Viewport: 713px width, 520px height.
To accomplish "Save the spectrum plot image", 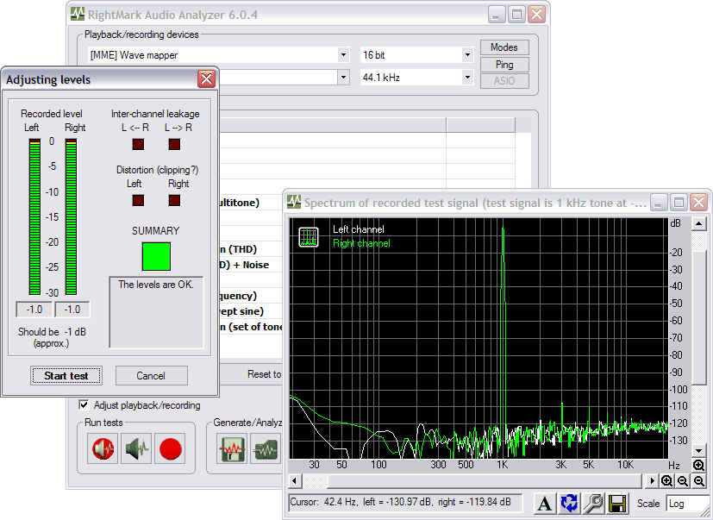I will [x=618, y=503].
